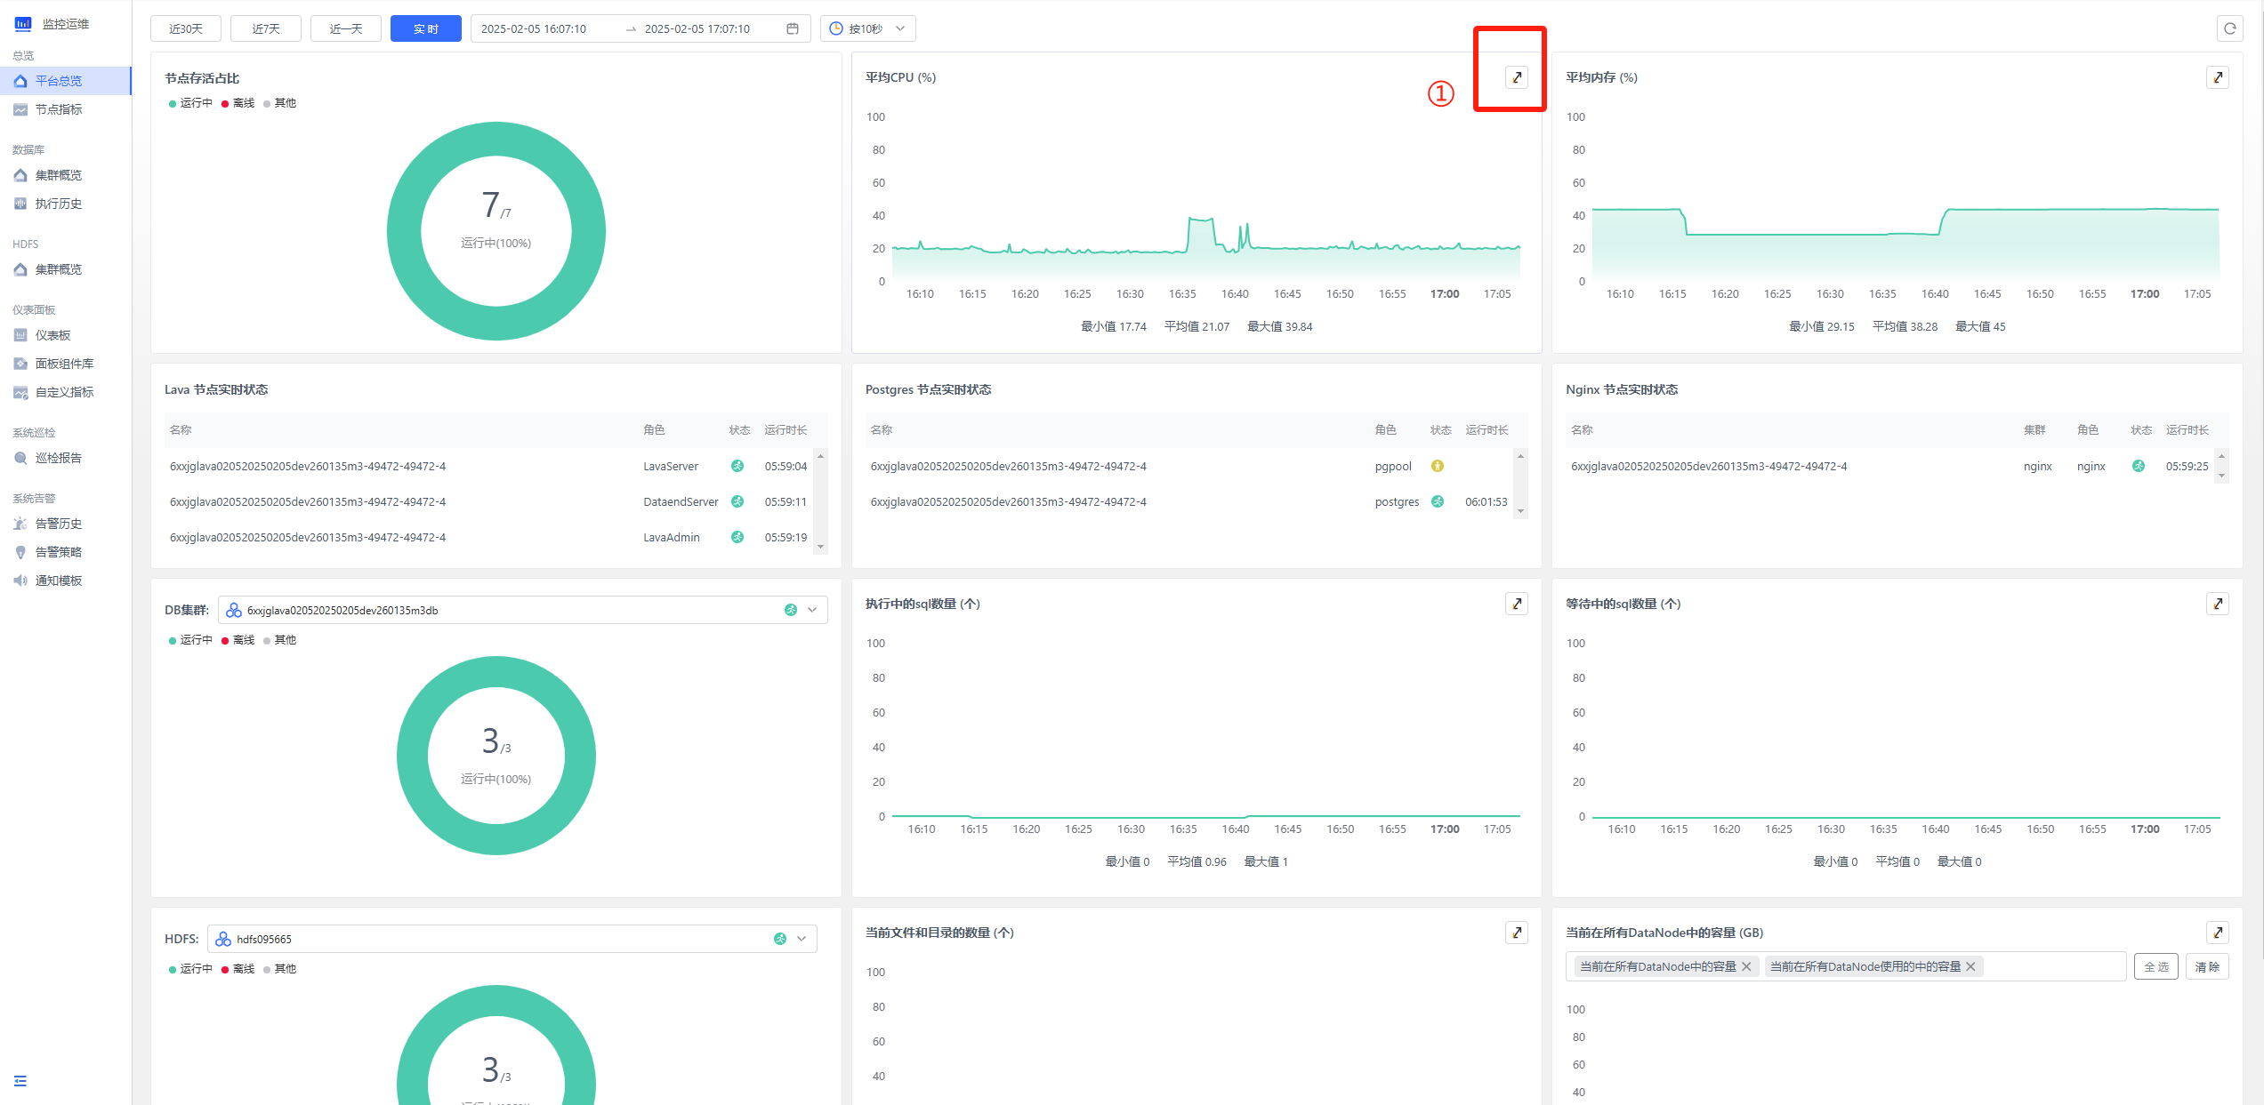Screen dimensions: 2264x1105
Task: Toggle 运行中 legend in 节点存活占比
Action: tap(190, 103)
